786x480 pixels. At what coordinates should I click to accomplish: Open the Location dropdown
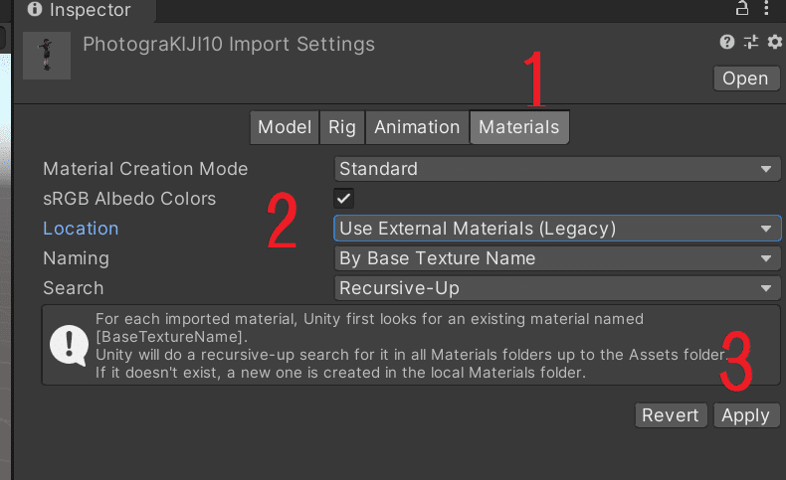point(557,229)
